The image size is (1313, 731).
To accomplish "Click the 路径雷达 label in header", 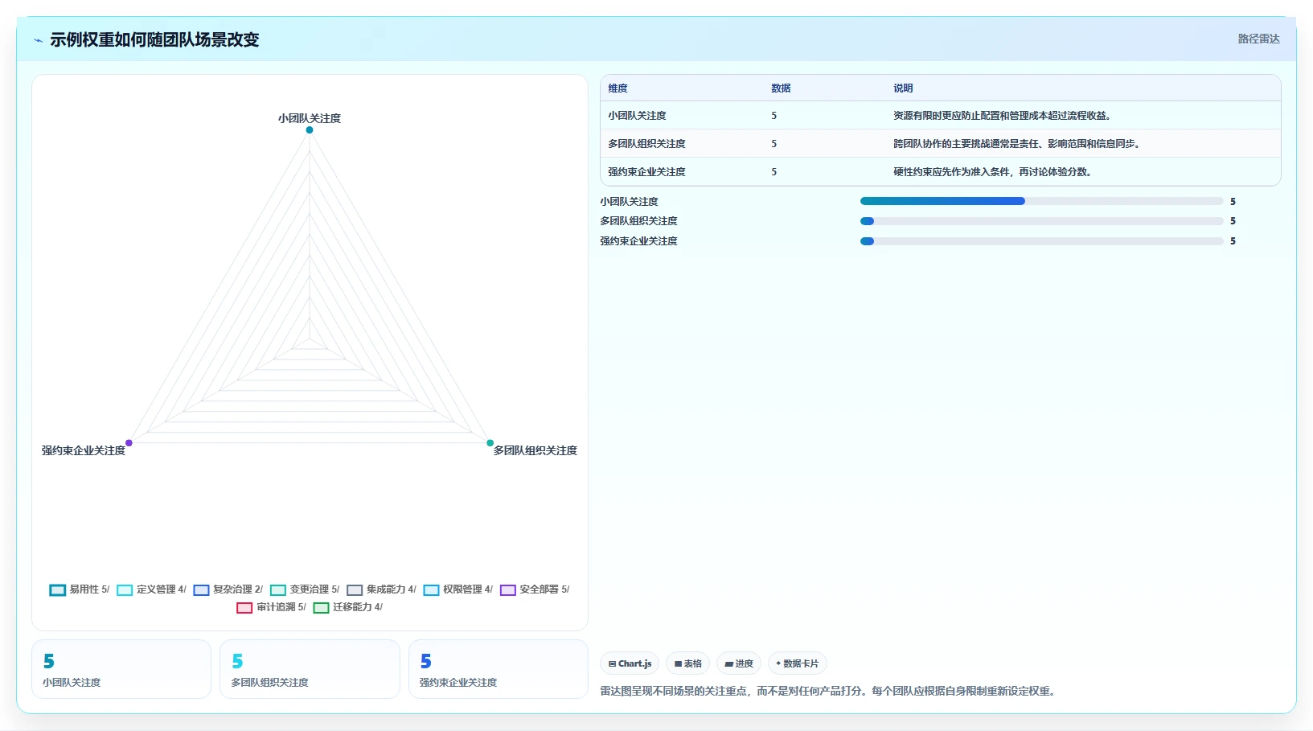I will point(1258,39).
